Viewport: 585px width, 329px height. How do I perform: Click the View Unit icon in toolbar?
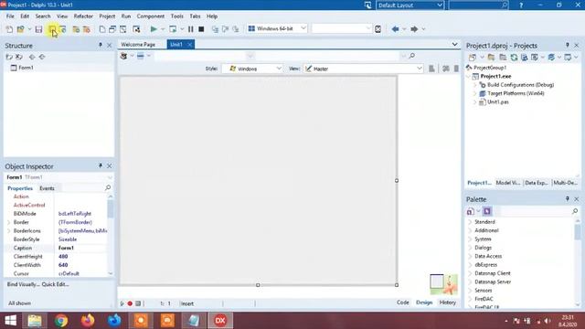point(101,29)
